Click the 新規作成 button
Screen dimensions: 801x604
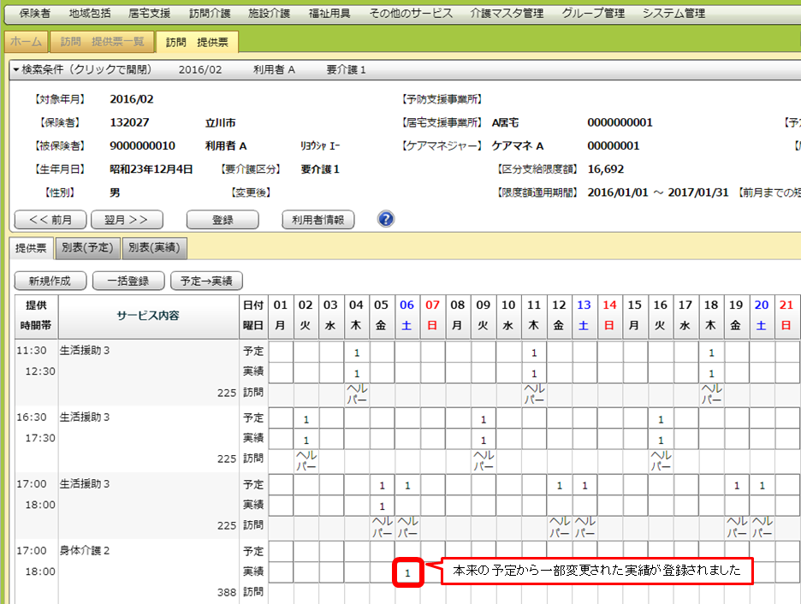point(50,281)
